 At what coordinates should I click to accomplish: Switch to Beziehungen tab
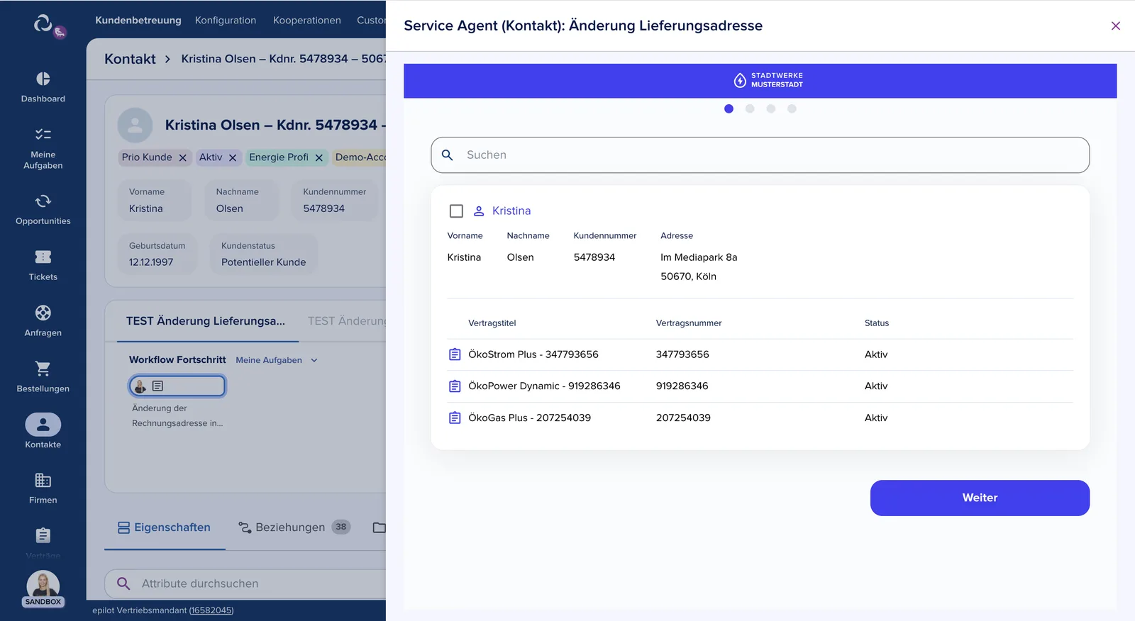[294, 527]
